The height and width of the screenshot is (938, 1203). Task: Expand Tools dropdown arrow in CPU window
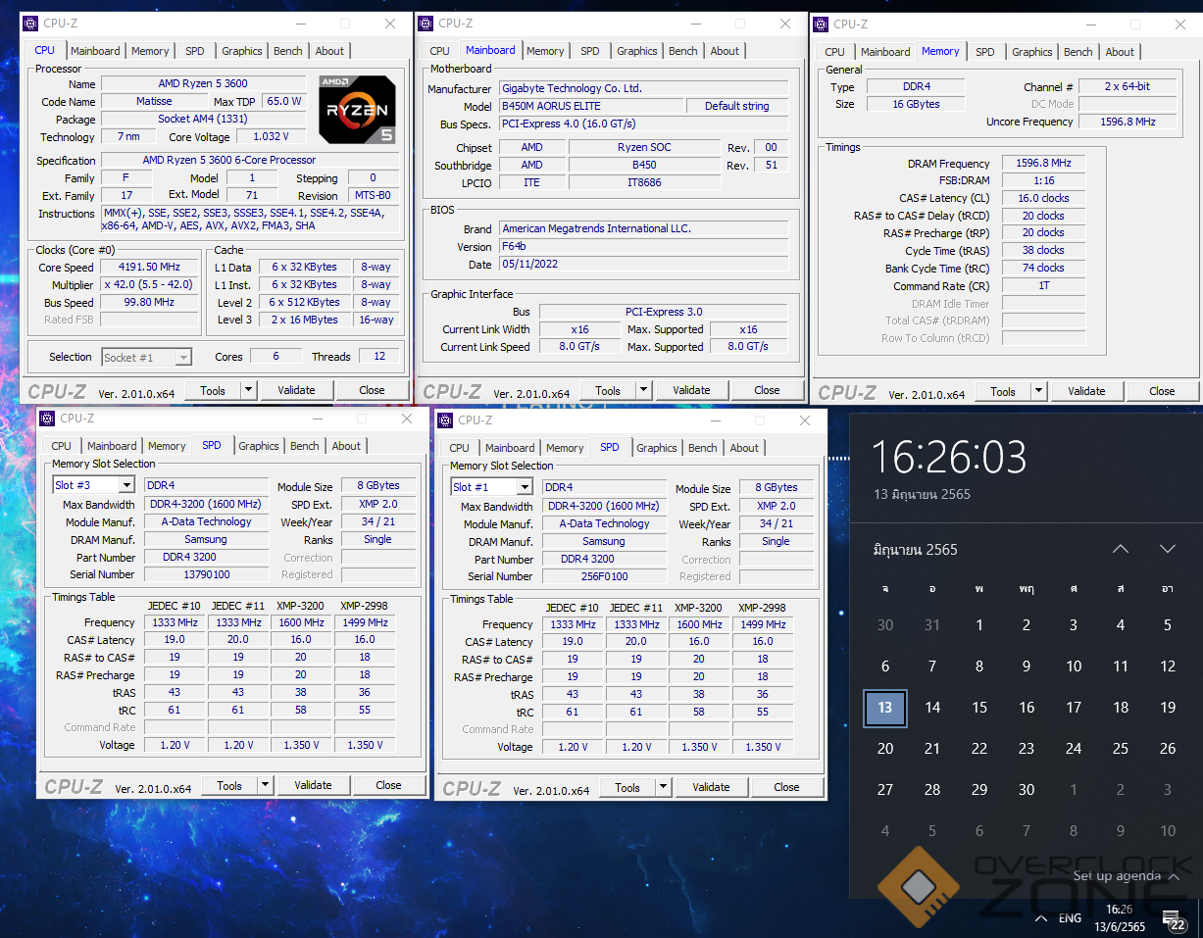(x=248, y=390)
